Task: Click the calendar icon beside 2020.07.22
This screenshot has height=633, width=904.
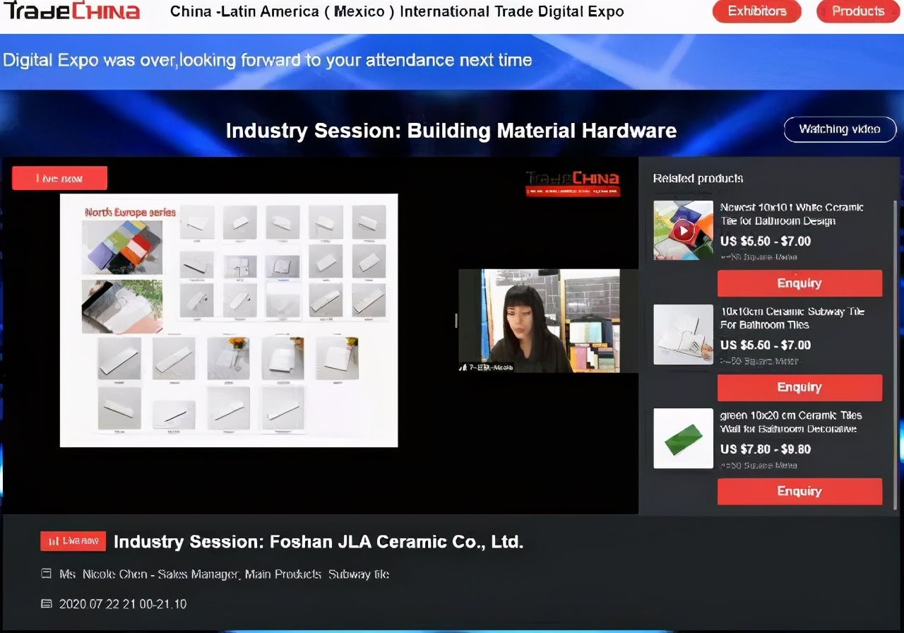Action: click(x=47, y=604)
